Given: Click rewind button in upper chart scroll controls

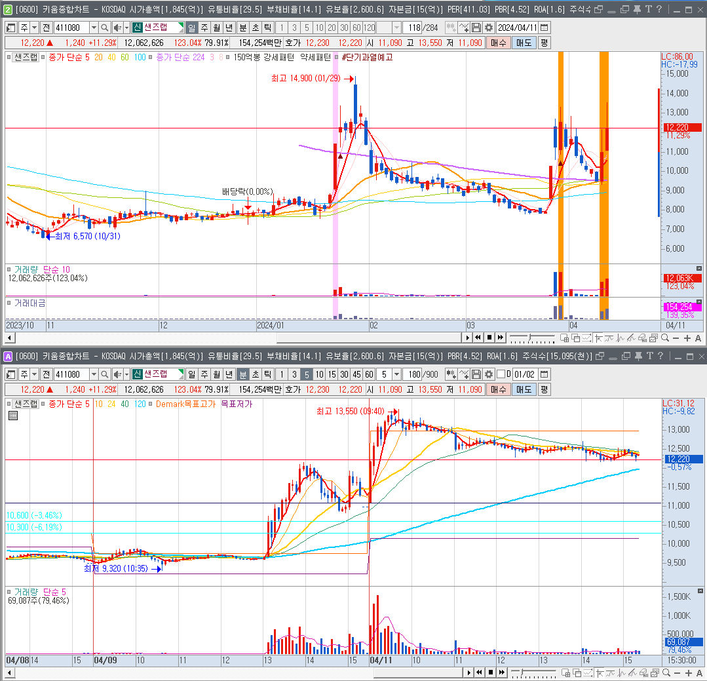Looking at the screenshot, I should 478,338.
